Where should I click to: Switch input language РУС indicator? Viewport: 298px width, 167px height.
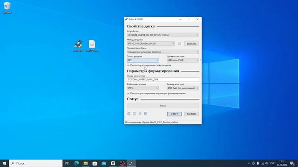click(x=272, y=163)
